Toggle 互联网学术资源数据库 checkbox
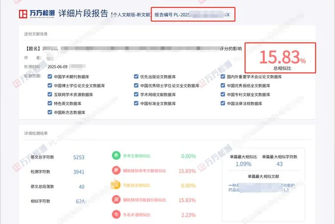Image resolution: width=335 pixels, height=224 pixels. (x=50, y=95)
